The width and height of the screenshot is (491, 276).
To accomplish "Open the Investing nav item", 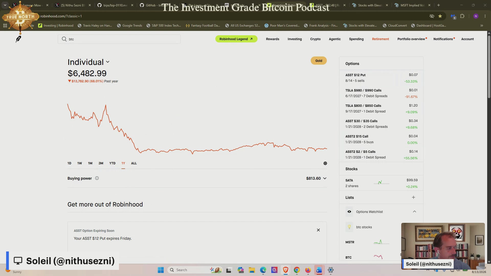I will pos(295,39).
